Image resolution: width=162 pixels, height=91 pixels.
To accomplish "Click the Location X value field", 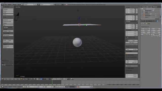I will click(130, 9).
